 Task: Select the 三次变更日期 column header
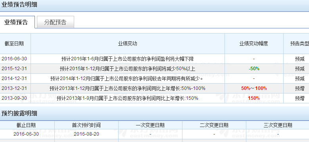[278, 125]
